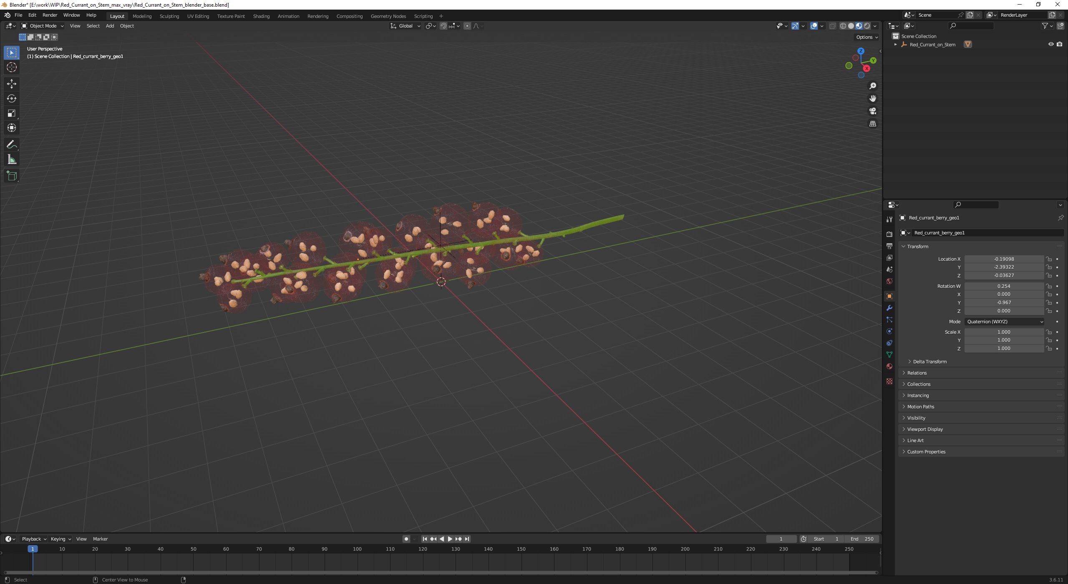Switch to wireframe shading
This screenshot has height=584, width=1068.
pyautogui.click(x=843, y=26)
